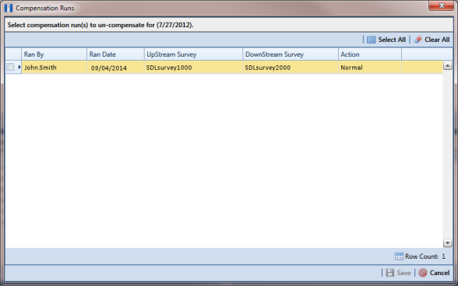458x286 pixels.
Task: Sort by the Ran By column header
Action: [x=54, y=54]
